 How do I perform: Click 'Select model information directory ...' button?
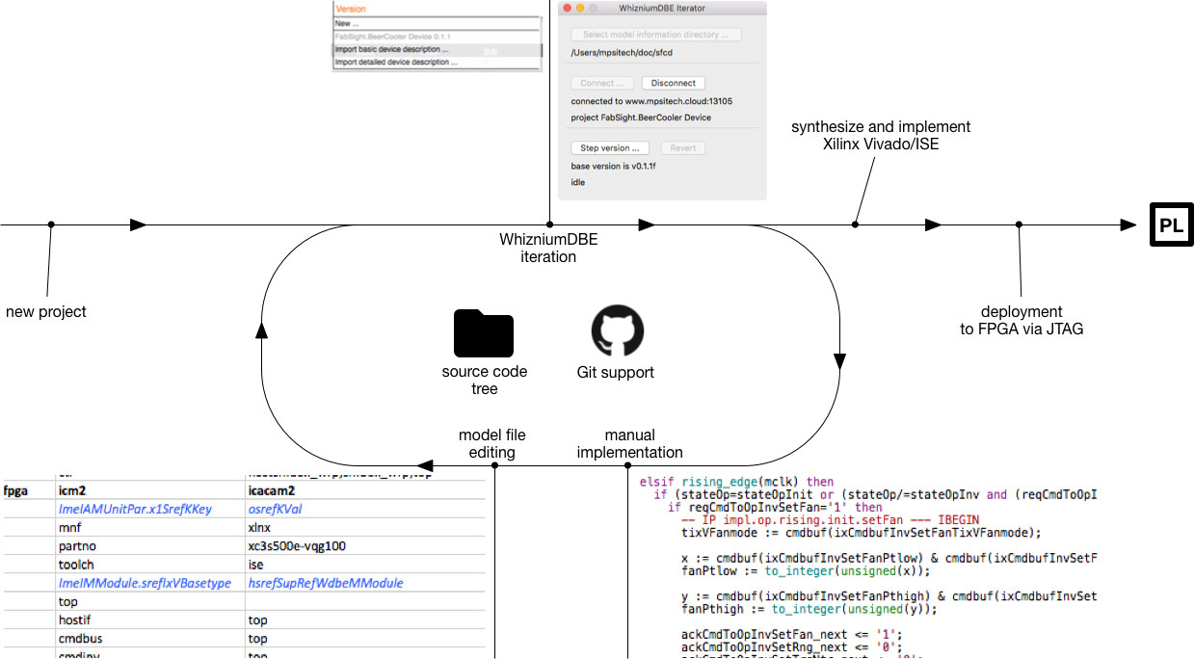point(656,35)
